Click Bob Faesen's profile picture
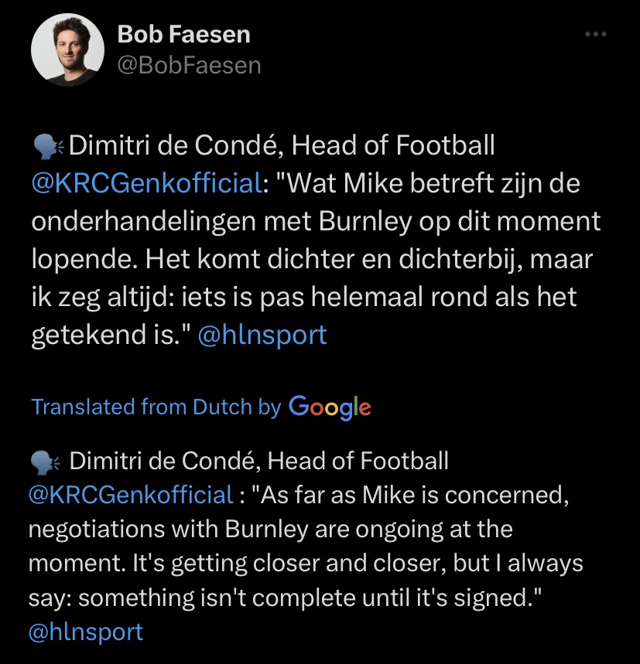The height and width of the screenshot is (664, 640). 67,49
